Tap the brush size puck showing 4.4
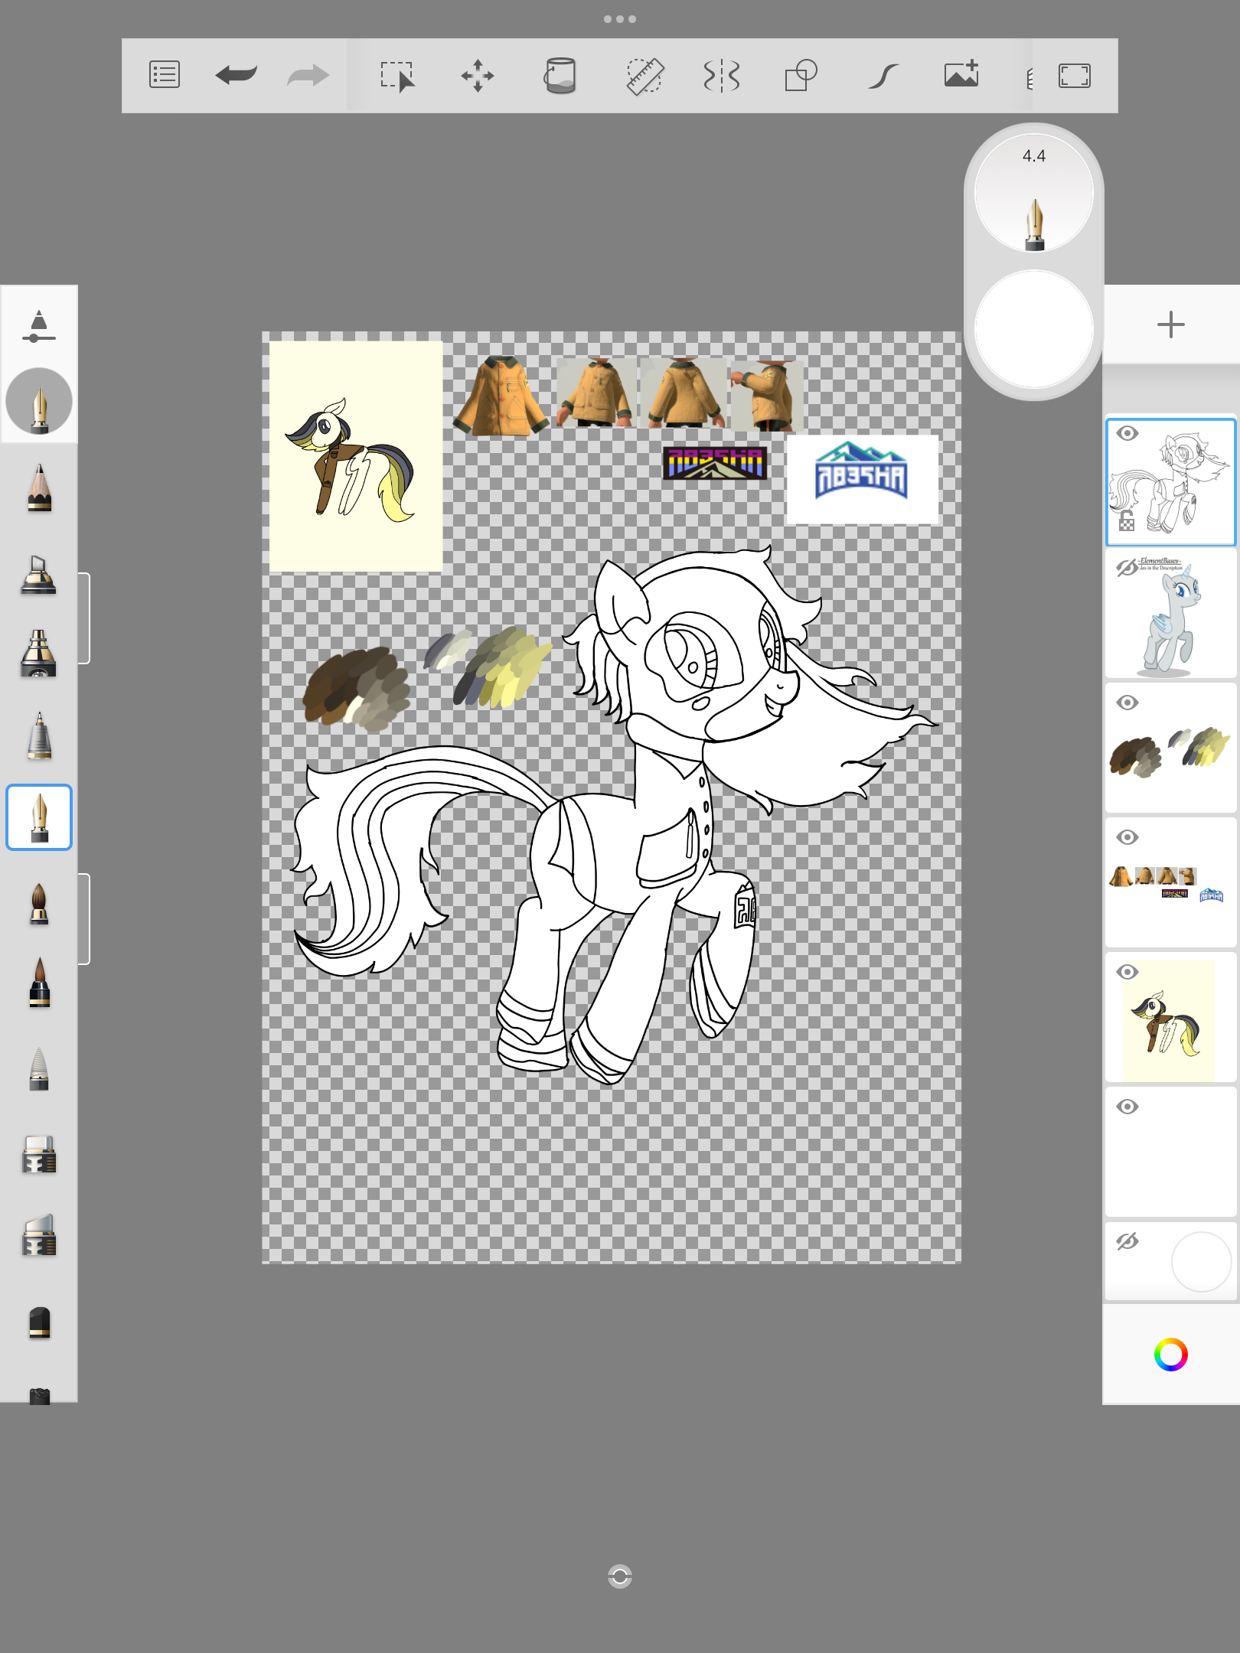 click(x=1033, y=192)
